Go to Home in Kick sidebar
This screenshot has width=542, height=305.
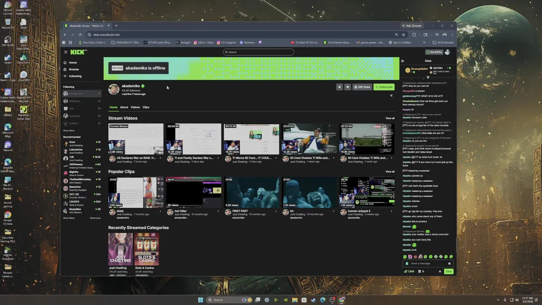[x=72, y=63]
